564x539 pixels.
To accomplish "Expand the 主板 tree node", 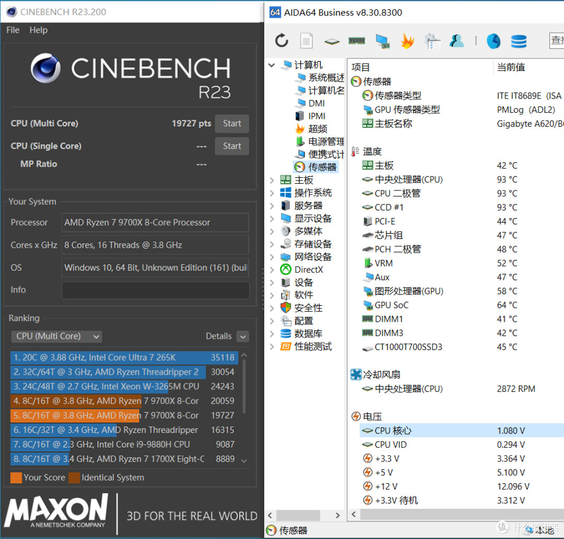I will click(x=272, y=181).
